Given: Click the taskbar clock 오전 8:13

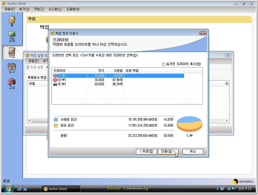Looking at the screenshot, I should 245,189.
